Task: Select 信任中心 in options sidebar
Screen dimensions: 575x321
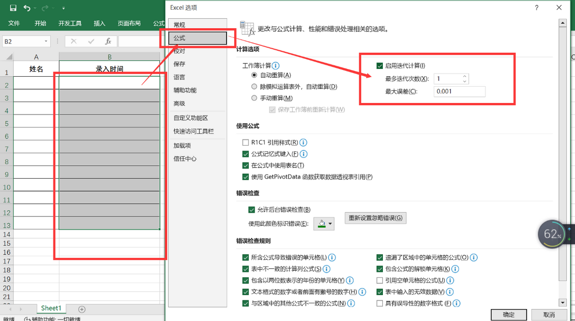Action: (198, 159)
